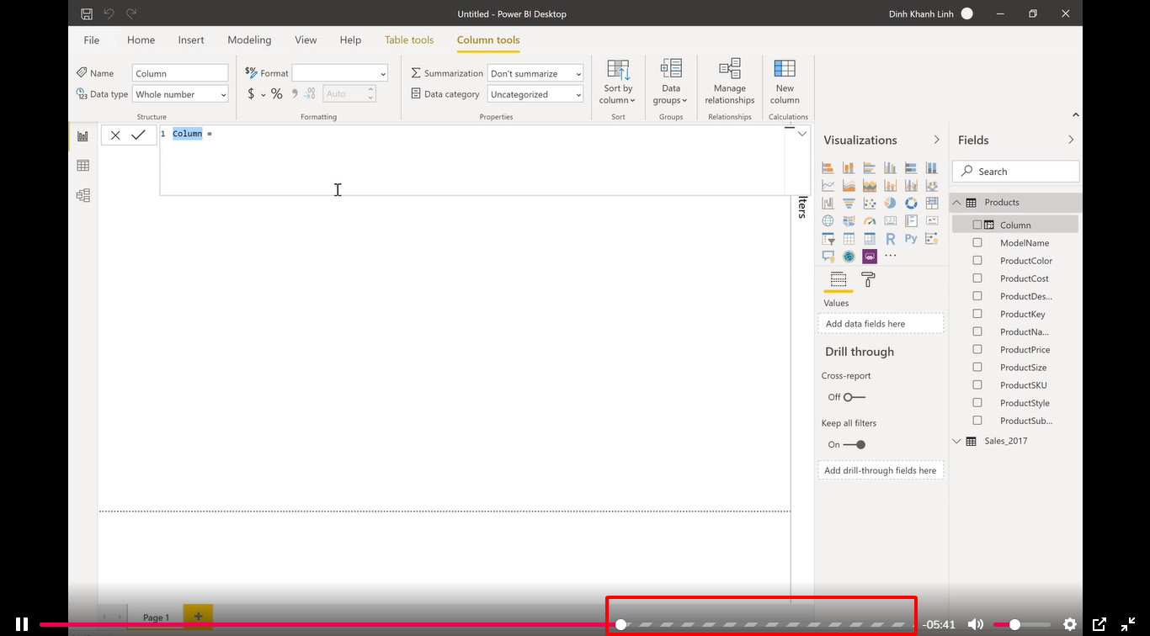
Task: Toggle the Cross-report switch on
Action: point(854,397)
